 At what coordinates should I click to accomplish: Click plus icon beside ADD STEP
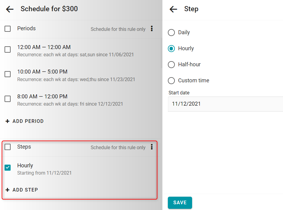click(7, 190)
